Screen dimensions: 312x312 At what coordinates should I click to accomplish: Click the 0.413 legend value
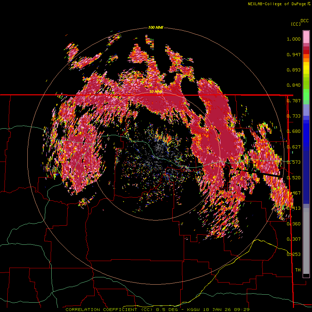(294, 208)
